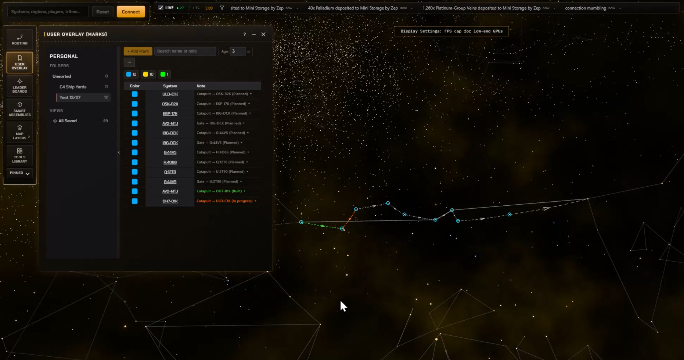684x360 pixels.
Task: Open the ULD-C1K system link
Action: pyautogui.click(x=170, y=94)
